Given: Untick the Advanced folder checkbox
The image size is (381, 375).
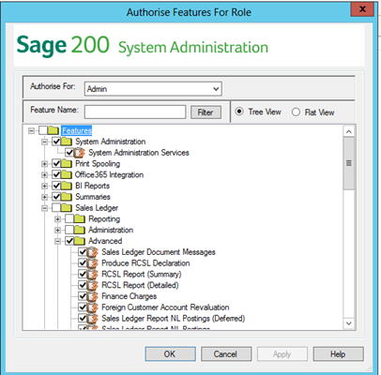Looking at the screenshot, I should pos(69,241).
